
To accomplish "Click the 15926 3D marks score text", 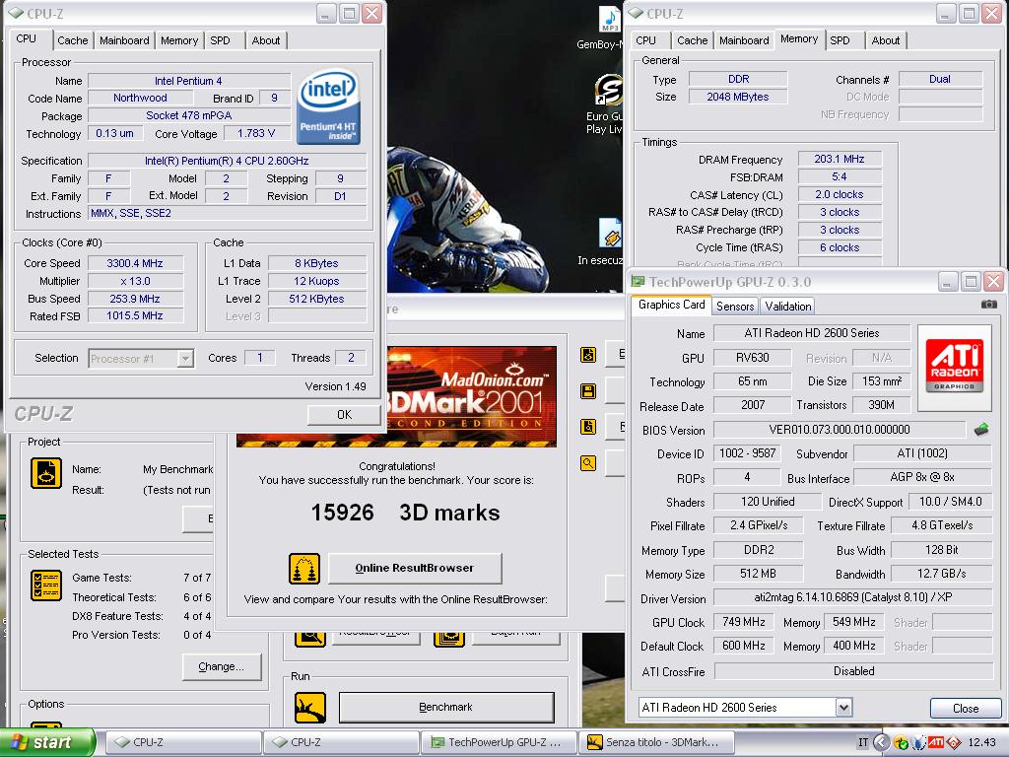I will 405,513.
